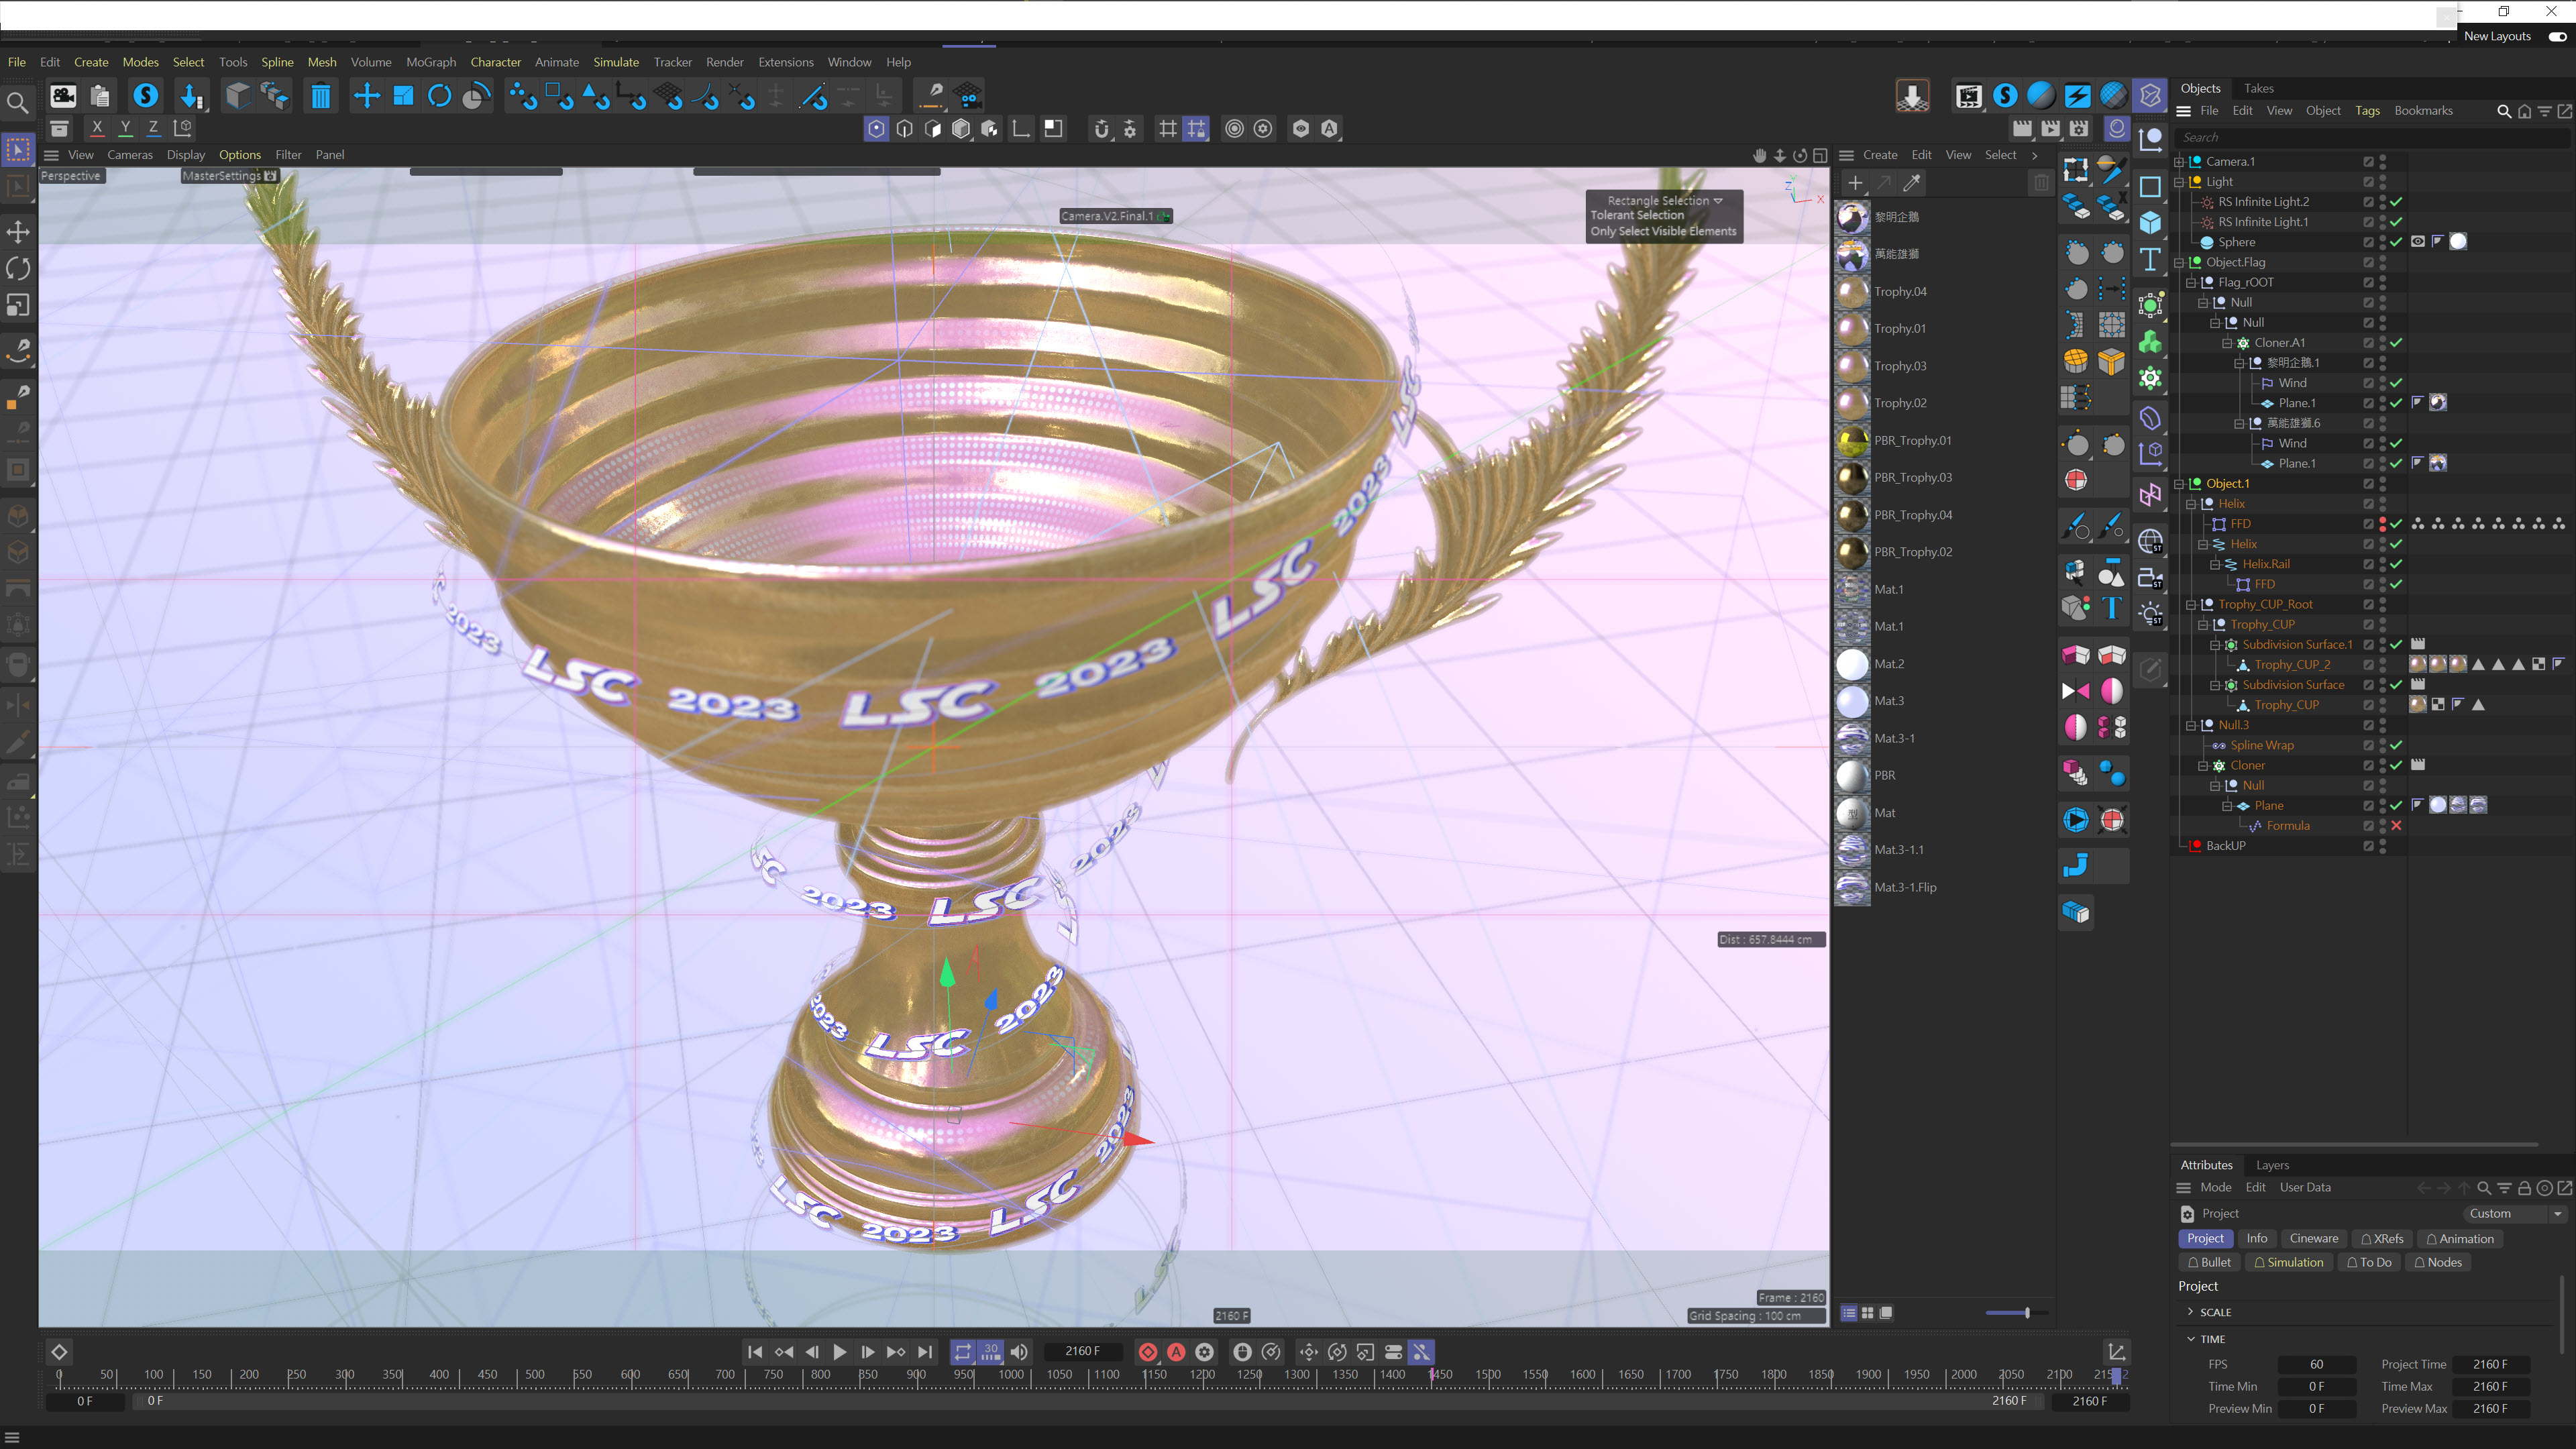Open the MoGraph menu
This screenshot has height=1449, width=2576.
tap(430, 62)
